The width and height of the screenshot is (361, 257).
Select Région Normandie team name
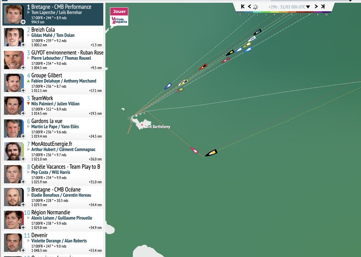point(51,212)
